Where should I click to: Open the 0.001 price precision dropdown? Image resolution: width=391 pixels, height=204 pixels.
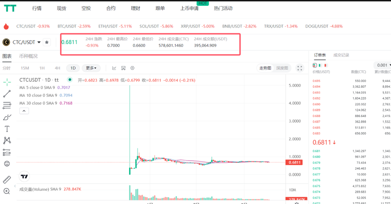(x=384, y=66)
